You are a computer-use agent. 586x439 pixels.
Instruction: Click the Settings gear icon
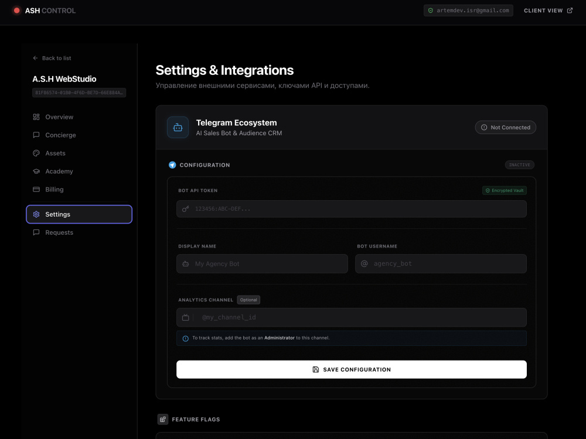pos(36,214)
